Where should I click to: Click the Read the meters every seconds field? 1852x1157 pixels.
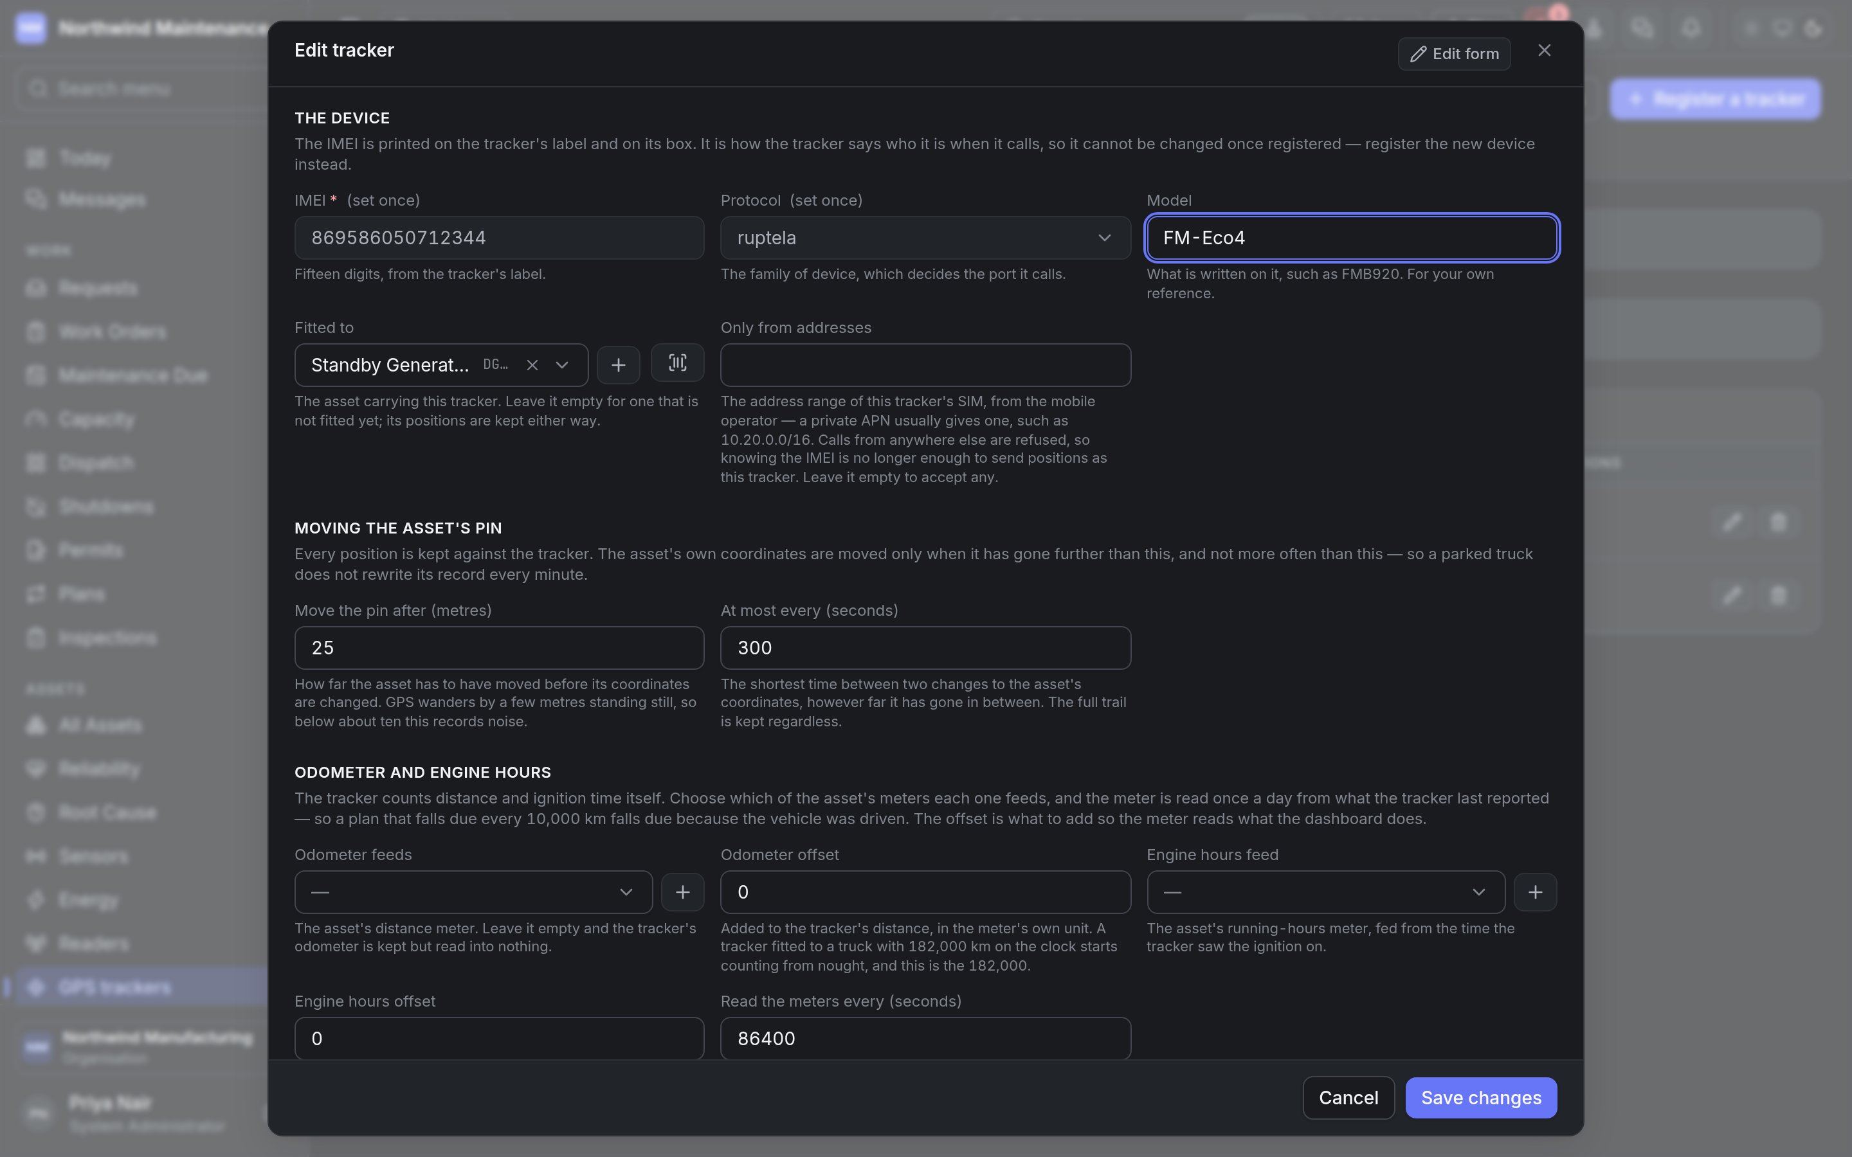point(925,1038)
